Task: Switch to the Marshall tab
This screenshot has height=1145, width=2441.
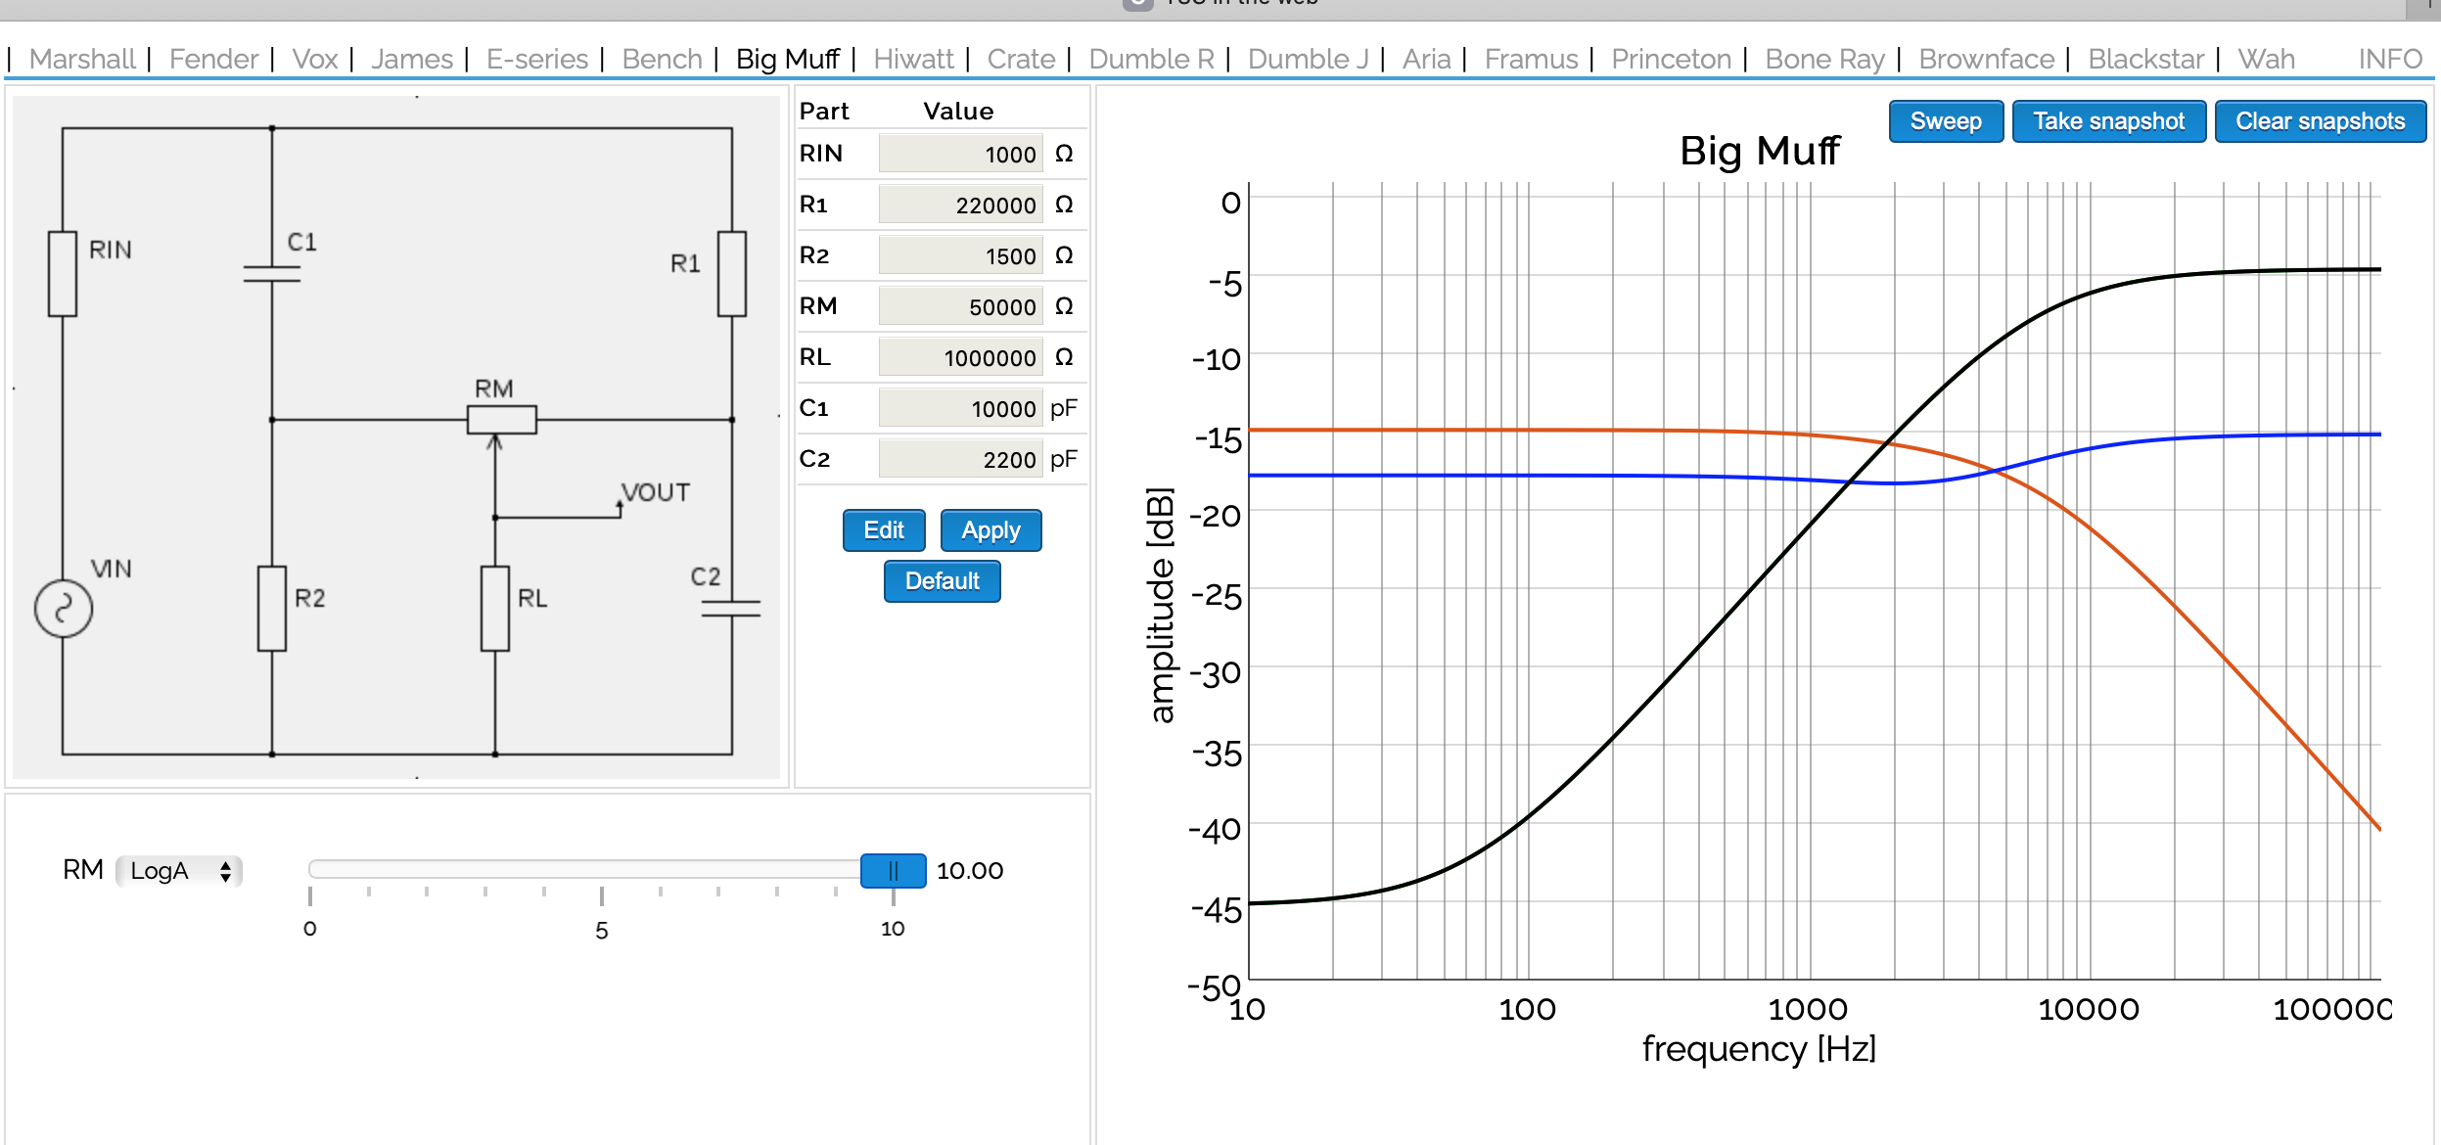Action: pyautogui.click(x=82, y=59)
